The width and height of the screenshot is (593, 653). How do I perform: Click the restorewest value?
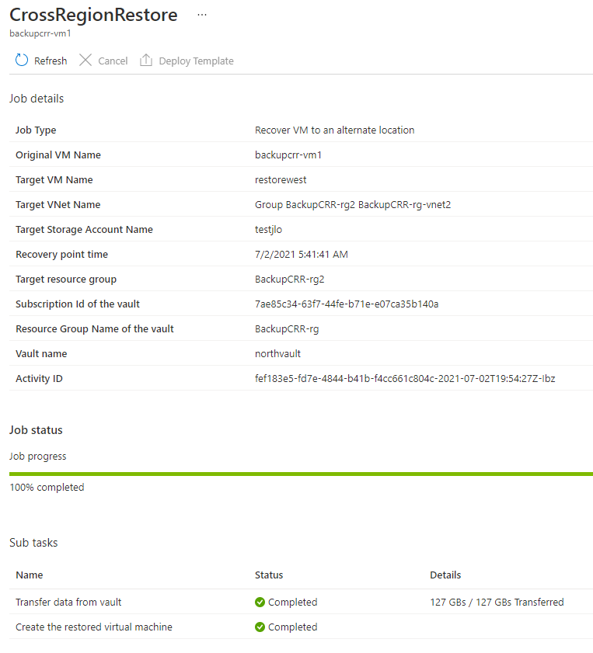[x=281, y=180]
